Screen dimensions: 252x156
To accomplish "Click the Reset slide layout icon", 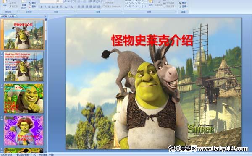I will tap(32, 3).
